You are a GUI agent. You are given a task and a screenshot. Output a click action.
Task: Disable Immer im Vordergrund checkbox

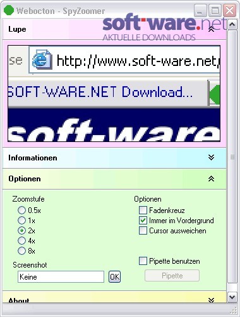[143, 221]
